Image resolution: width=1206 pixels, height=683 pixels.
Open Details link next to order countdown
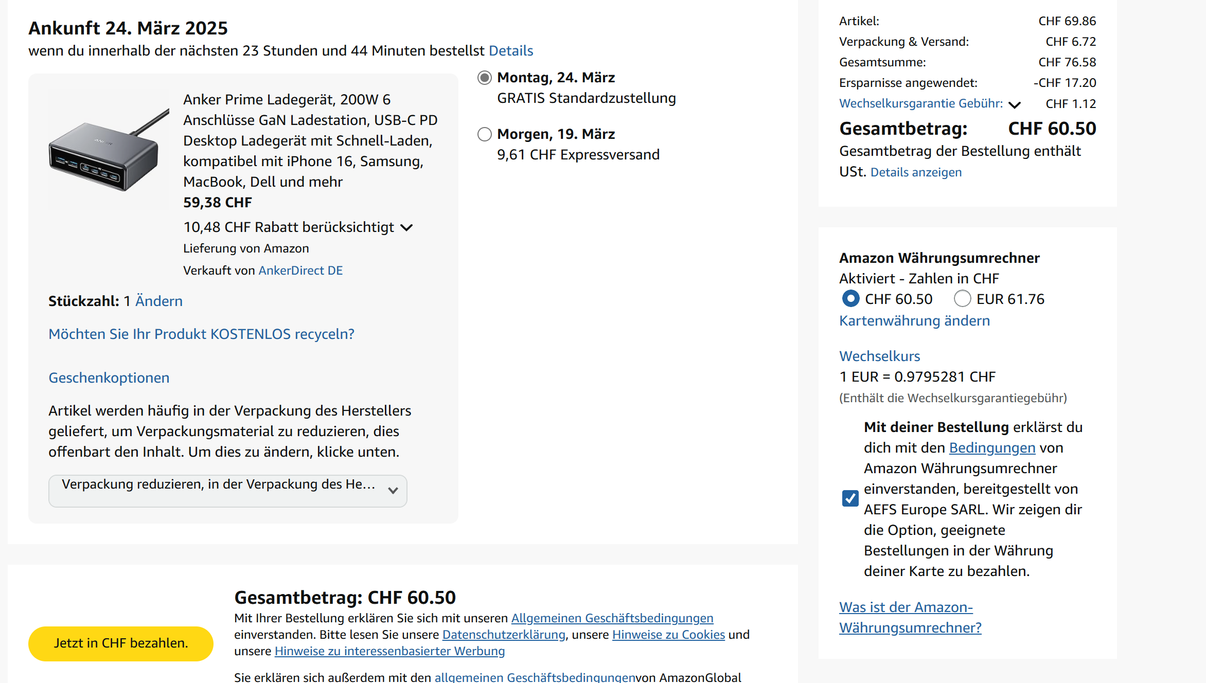(x=510, y=51)
